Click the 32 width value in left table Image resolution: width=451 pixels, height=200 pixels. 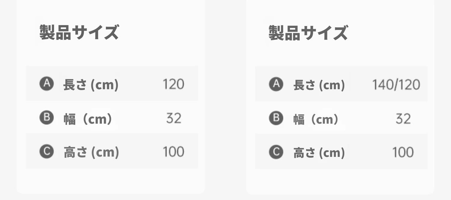tap(174, 118)
